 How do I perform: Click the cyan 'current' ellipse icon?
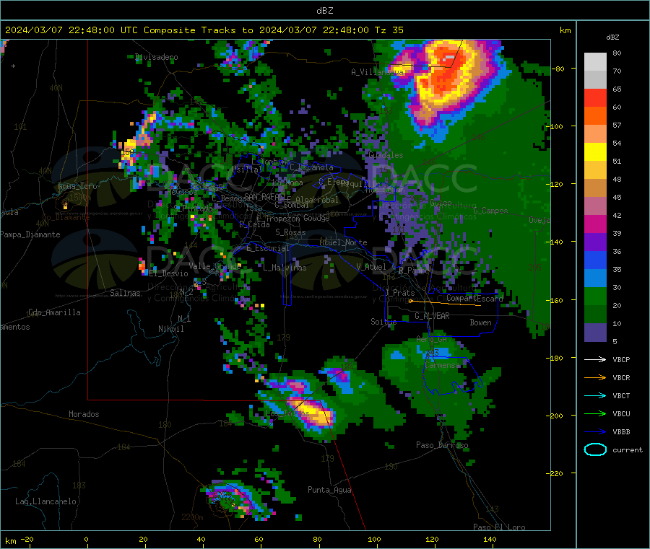click(595, 449)
